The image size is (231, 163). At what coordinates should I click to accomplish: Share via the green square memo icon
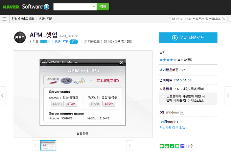[177, 146]
